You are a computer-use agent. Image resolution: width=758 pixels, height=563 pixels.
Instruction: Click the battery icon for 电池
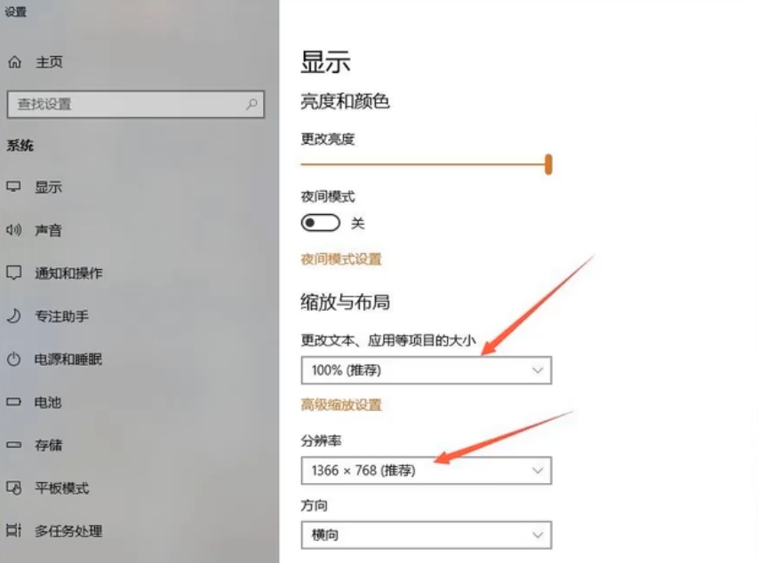[x=13, y=401]
